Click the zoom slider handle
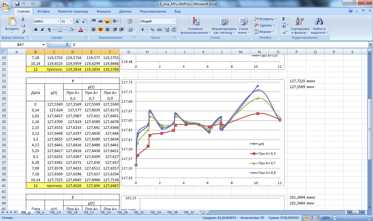Image resolution: width=373 pixels, height=221 pixels. [352, 218]
